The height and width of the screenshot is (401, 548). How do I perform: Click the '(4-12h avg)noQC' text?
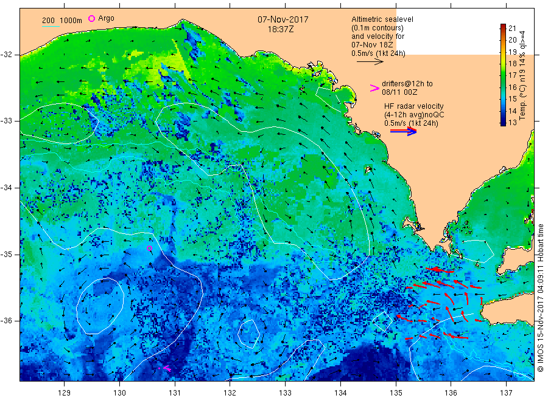click(414, 115)
